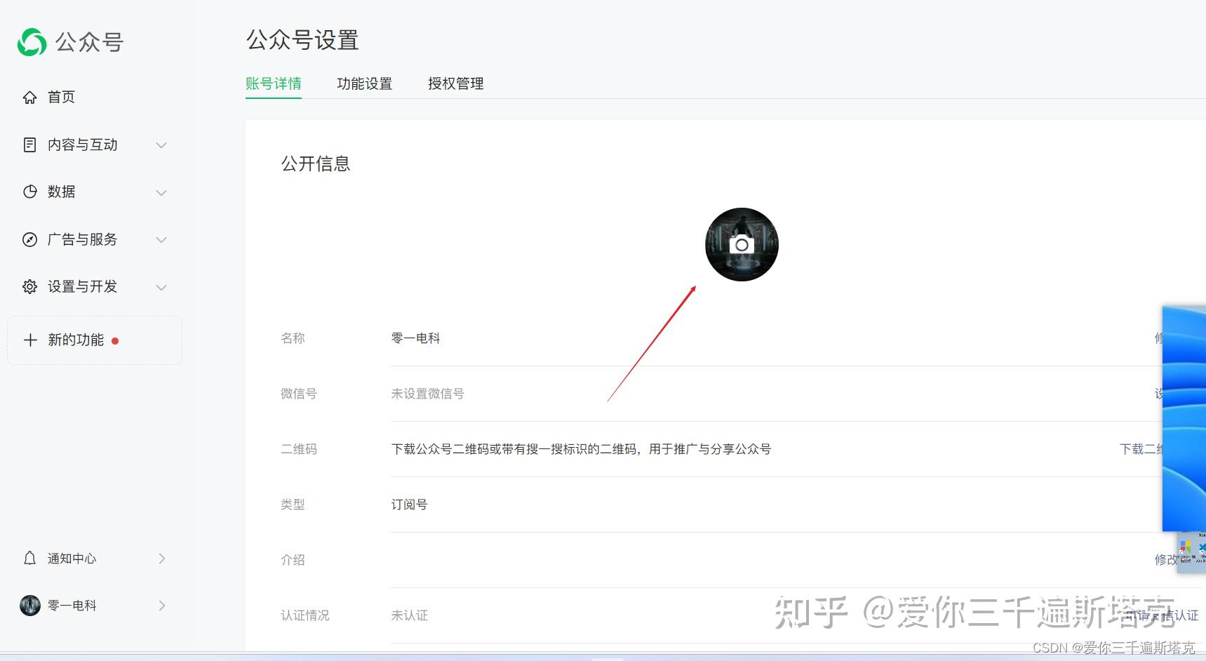Expand the 广告与服务 chevron
Viewport: 1206px width, 661px height.
coord(161,240)
